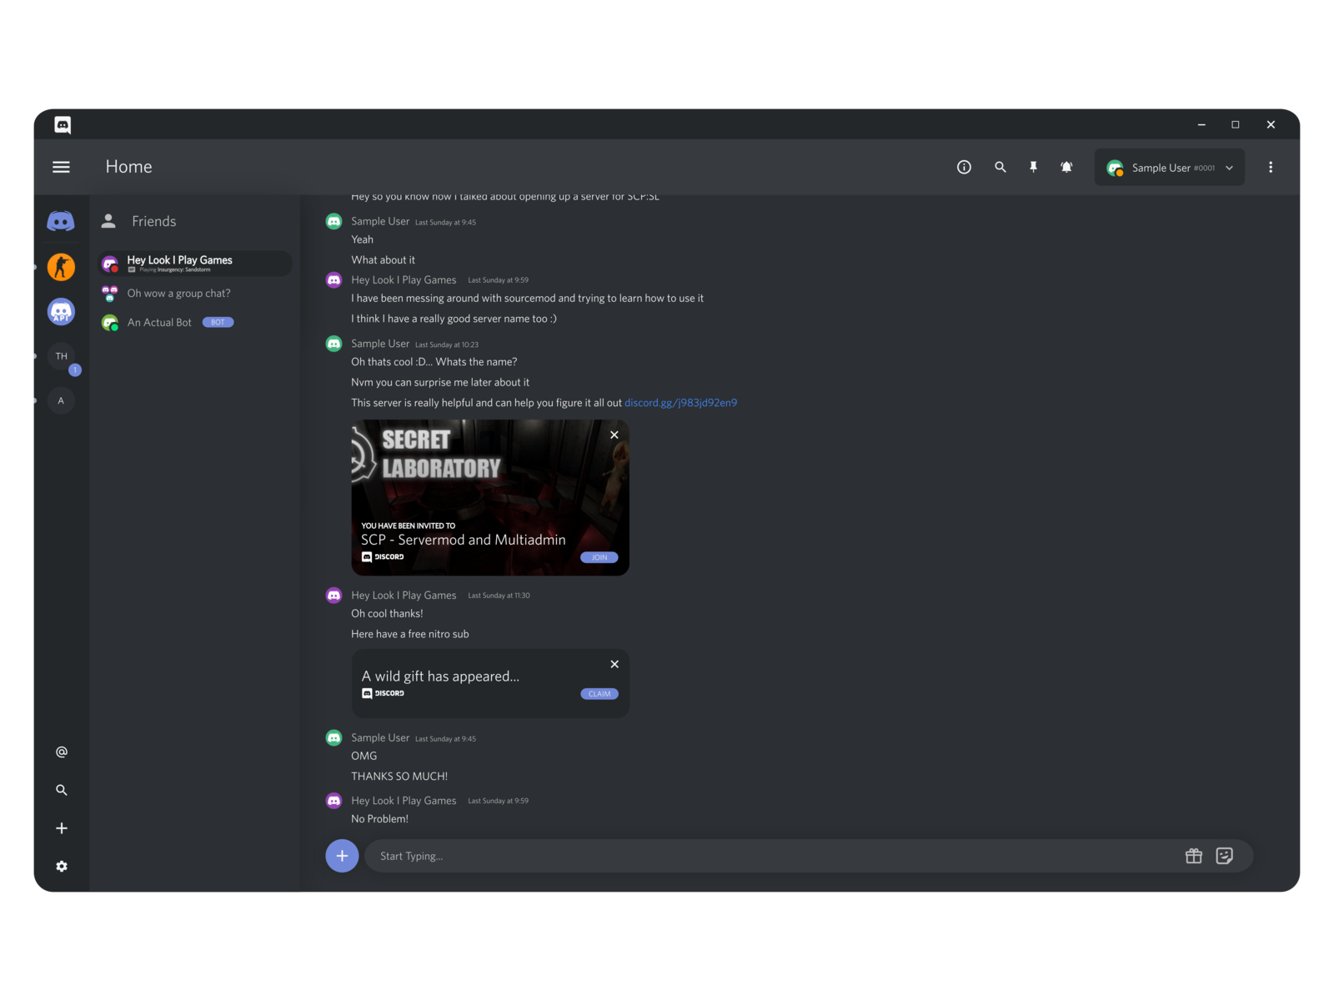Click 'What about it' message

[x=383, y=260]
